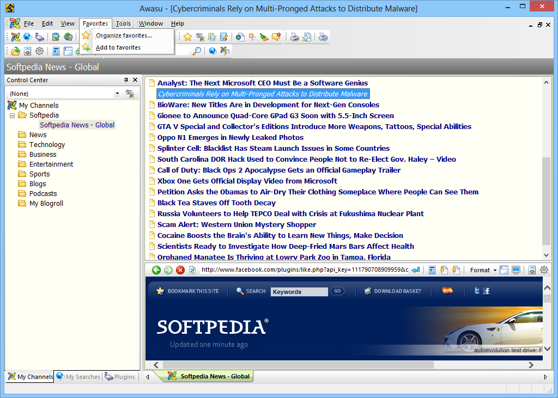Click the globe search icon next to magnifier
Image resolution: width=558 pixels, height=398 pixels.
pos(213,51)
